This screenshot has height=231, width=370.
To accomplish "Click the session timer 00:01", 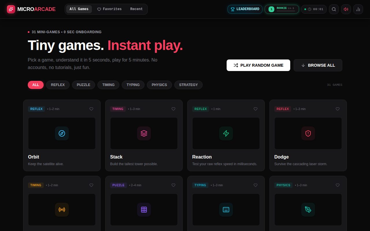I will 314,9.
